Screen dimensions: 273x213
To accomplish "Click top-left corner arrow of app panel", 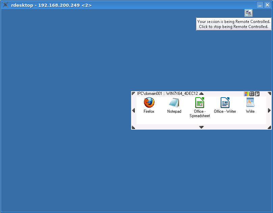I will (133, 94).
